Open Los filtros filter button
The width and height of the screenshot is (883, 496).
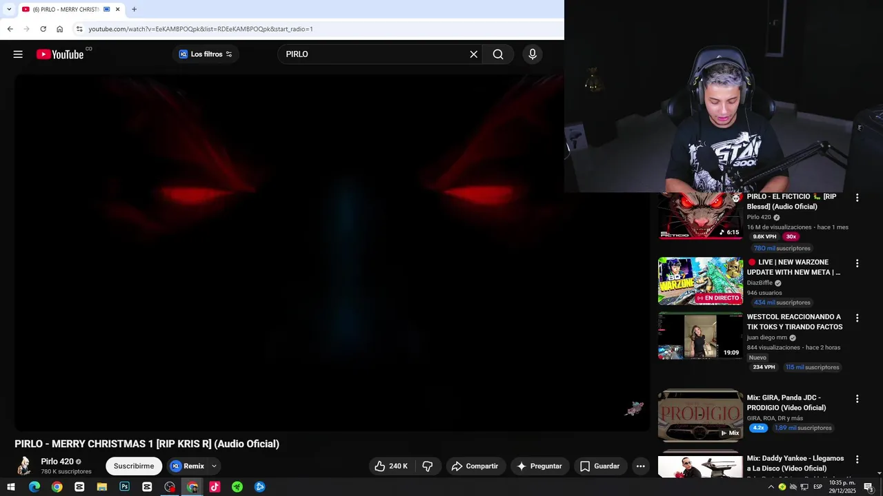(x=205, y=54)
